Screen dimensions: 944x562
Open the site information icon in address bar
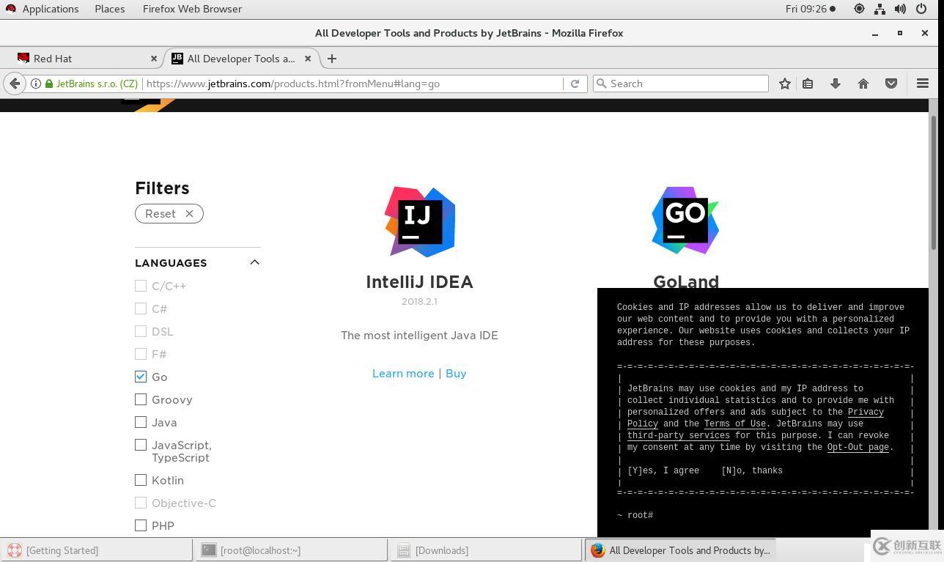[35, 84]
